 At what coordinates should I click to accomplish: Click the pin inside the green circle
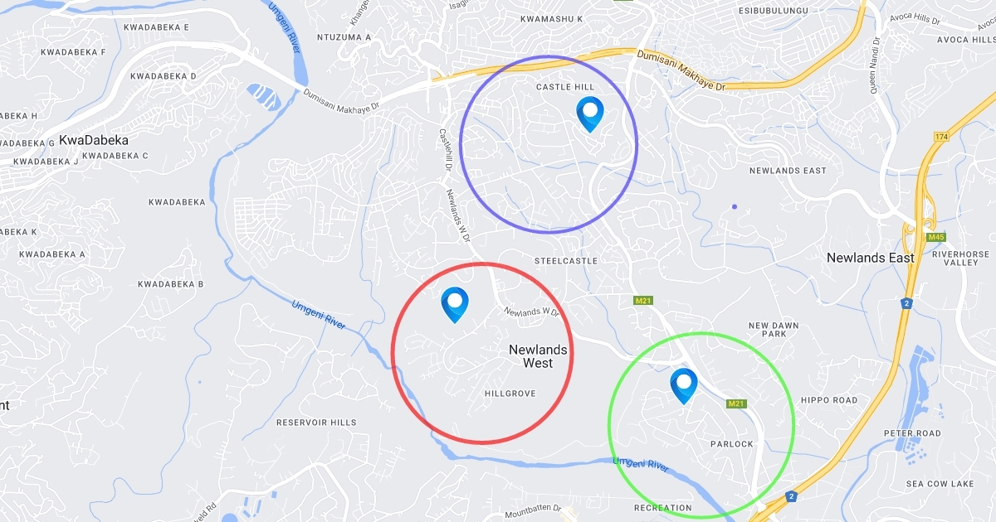(684, 386)
